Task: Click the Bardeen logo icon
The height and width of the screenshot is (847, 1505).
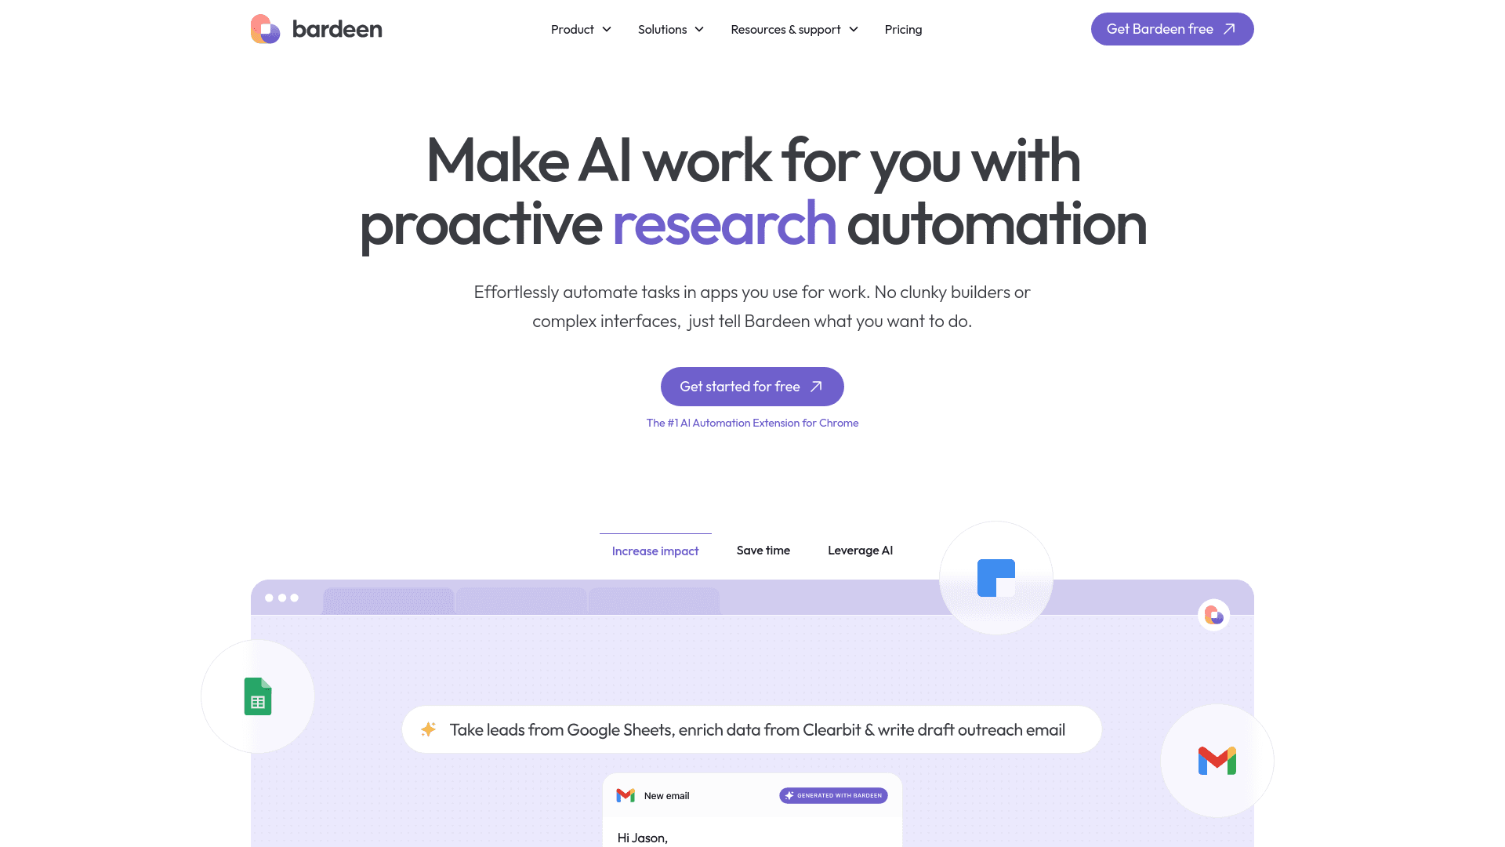Action: [x=263, y=28]
